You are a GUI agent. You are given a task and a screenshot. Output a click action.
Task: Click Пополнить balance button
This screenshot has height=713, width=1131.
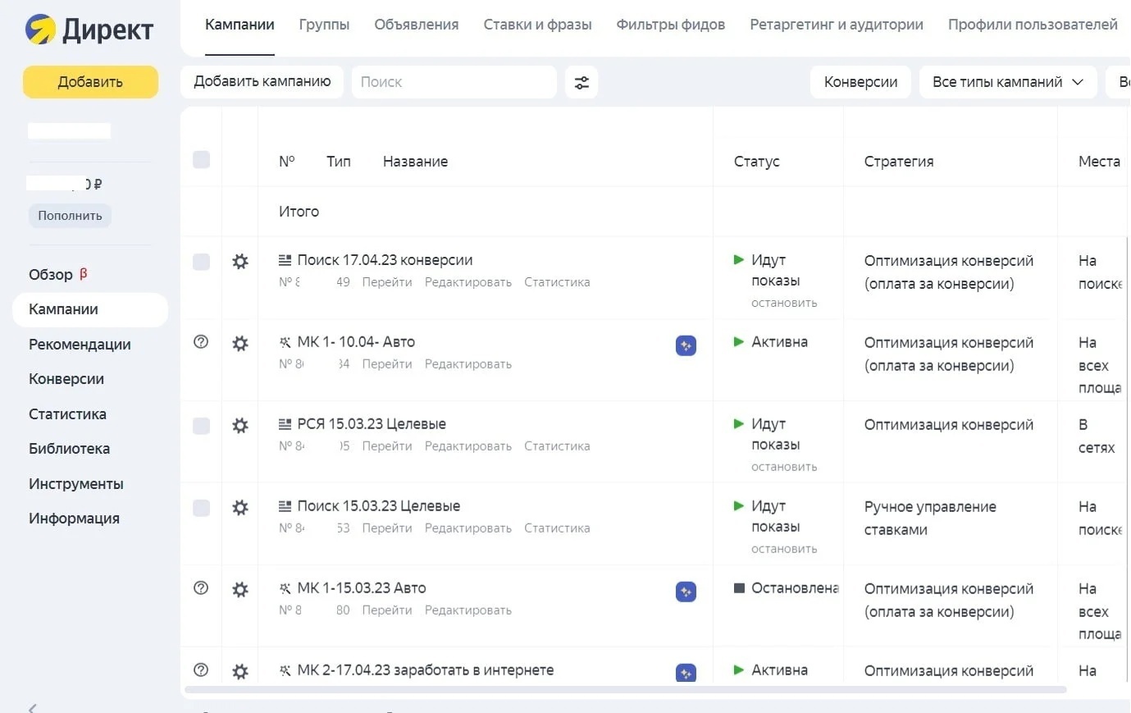pyautogui.click(x=70, y=216)
